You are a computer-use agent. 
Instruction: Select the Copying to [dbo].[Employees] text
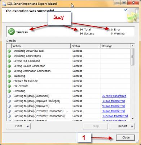click(x=31, y=106)
